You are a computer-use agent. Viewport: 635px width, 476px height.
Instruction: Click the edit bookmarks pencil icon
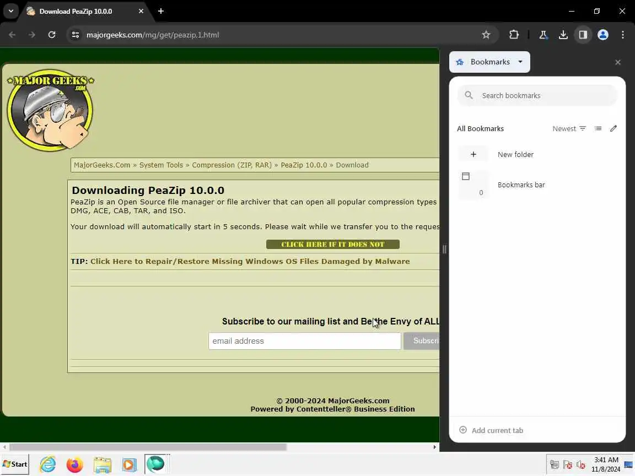614,129
